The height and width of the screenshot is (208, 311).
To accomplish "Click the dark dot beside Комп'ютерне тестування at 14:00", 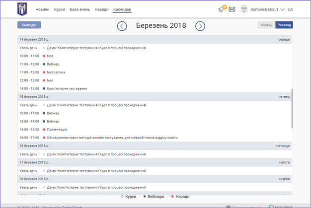I will [x=44, y=88].
